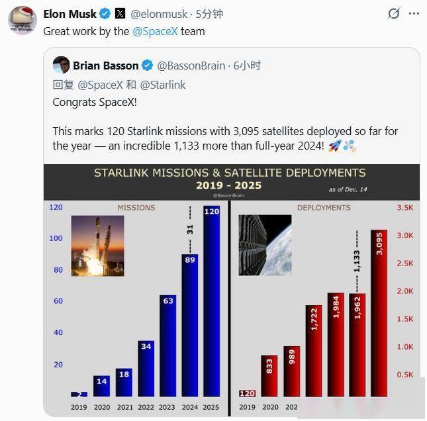Open the Brian Basson display name
The width and height of the screenshot is (427, 421).
pyautogui.click(x=105, y=66)
